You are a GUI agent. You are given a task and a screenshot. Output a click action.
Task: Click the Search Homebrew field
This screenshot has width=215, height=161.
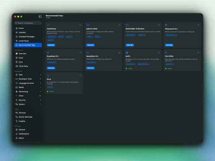28,23
